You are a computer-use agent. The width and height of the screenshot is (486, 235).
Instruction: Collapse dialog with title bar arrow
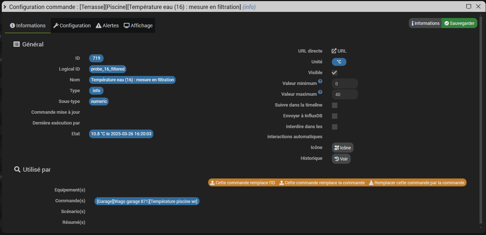click(5, 6)
